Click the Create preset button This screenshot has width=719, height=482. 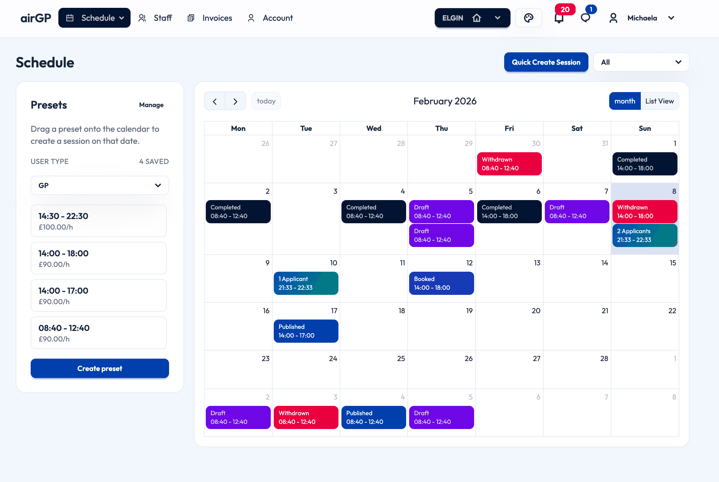point(100,368)
